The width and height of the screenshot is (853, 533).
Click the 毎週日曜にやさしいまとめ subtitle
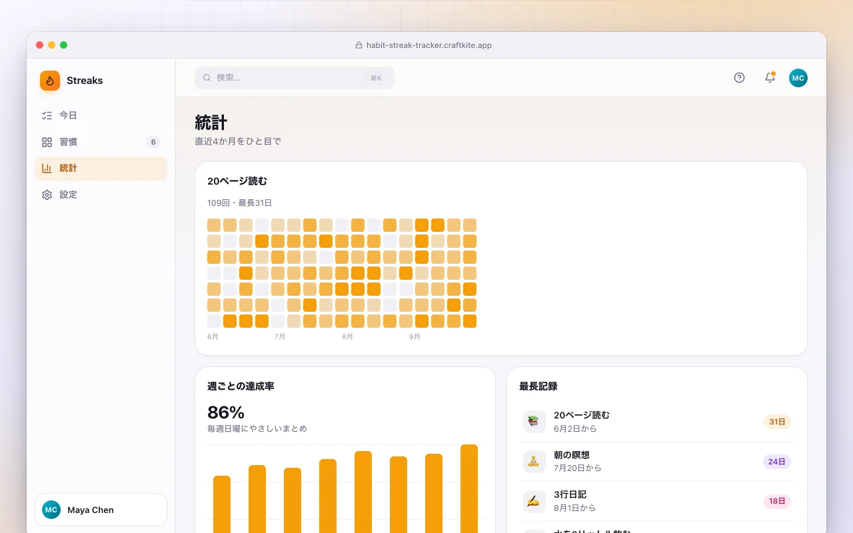[257, 429]
